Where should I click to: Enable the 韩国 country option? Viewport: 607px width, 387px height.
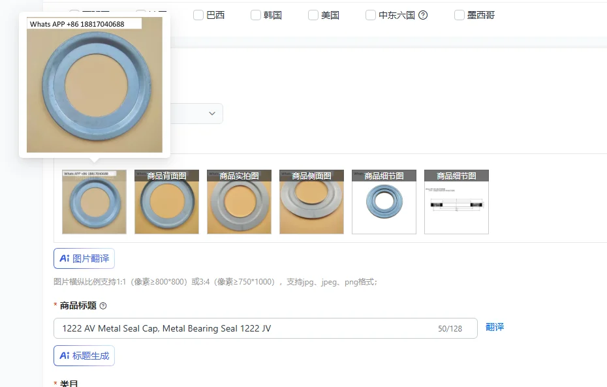pos(256,14)
